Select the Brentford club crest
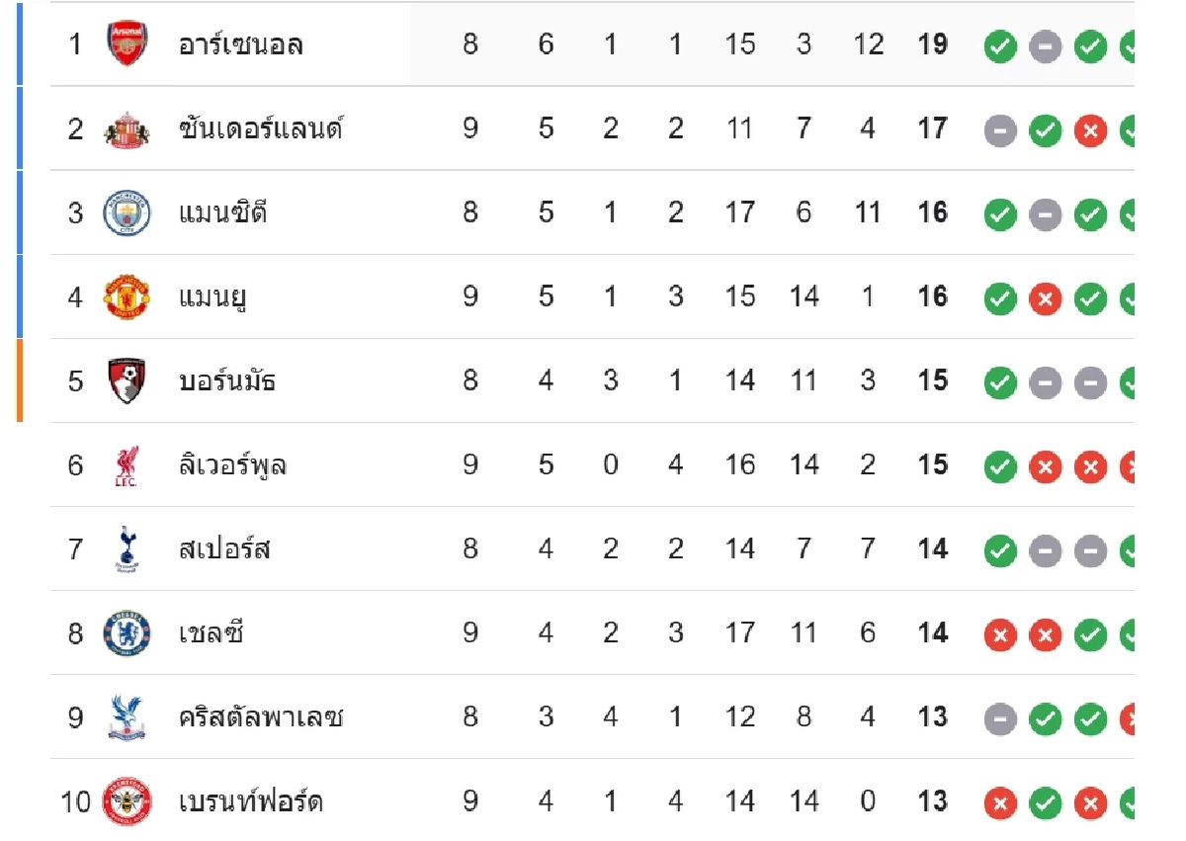 click(x=127, y=801)
